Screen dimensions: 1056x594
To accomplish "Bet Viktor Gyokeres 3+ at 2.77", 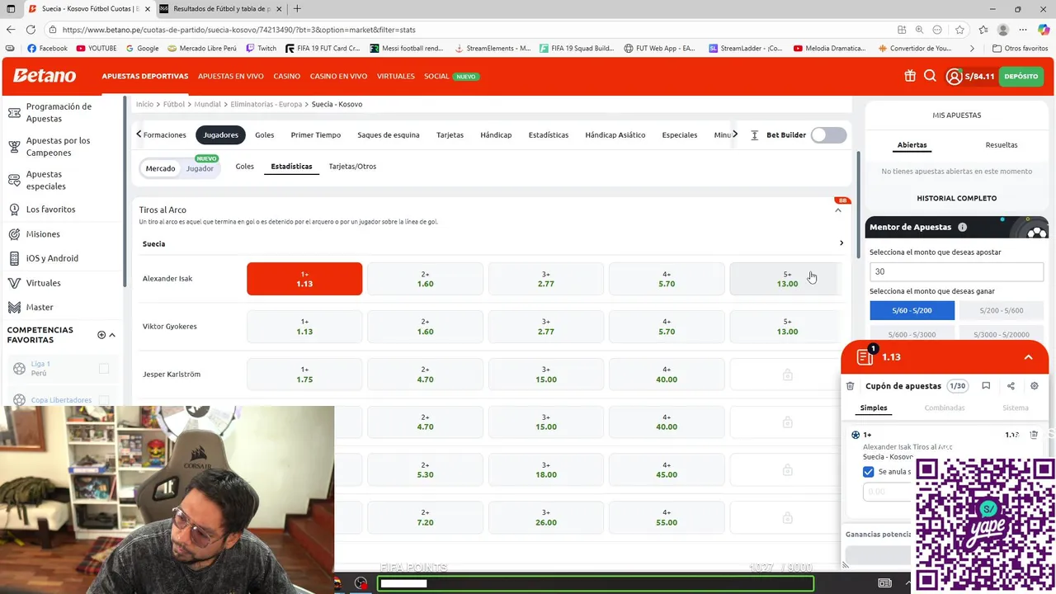I will point(546,327).
